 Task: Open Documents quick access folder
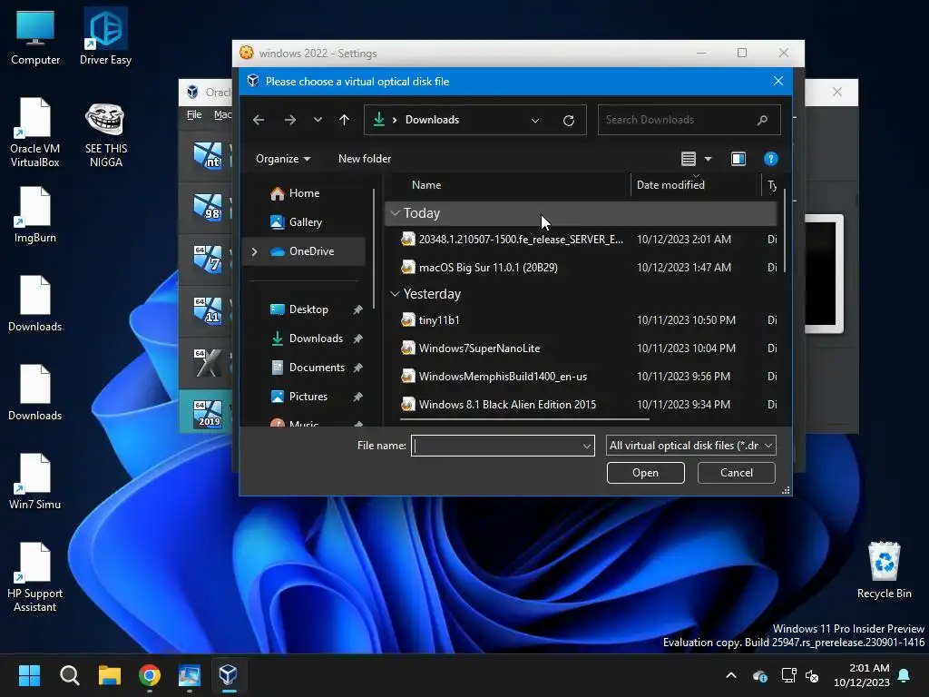317,368
